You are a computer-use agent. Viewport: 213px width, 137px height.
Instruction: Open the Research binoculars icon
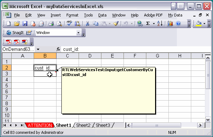point(77,23)
